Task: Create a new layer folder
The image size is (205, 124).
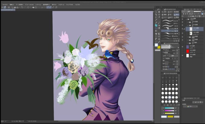Action: tap(193, 16)
